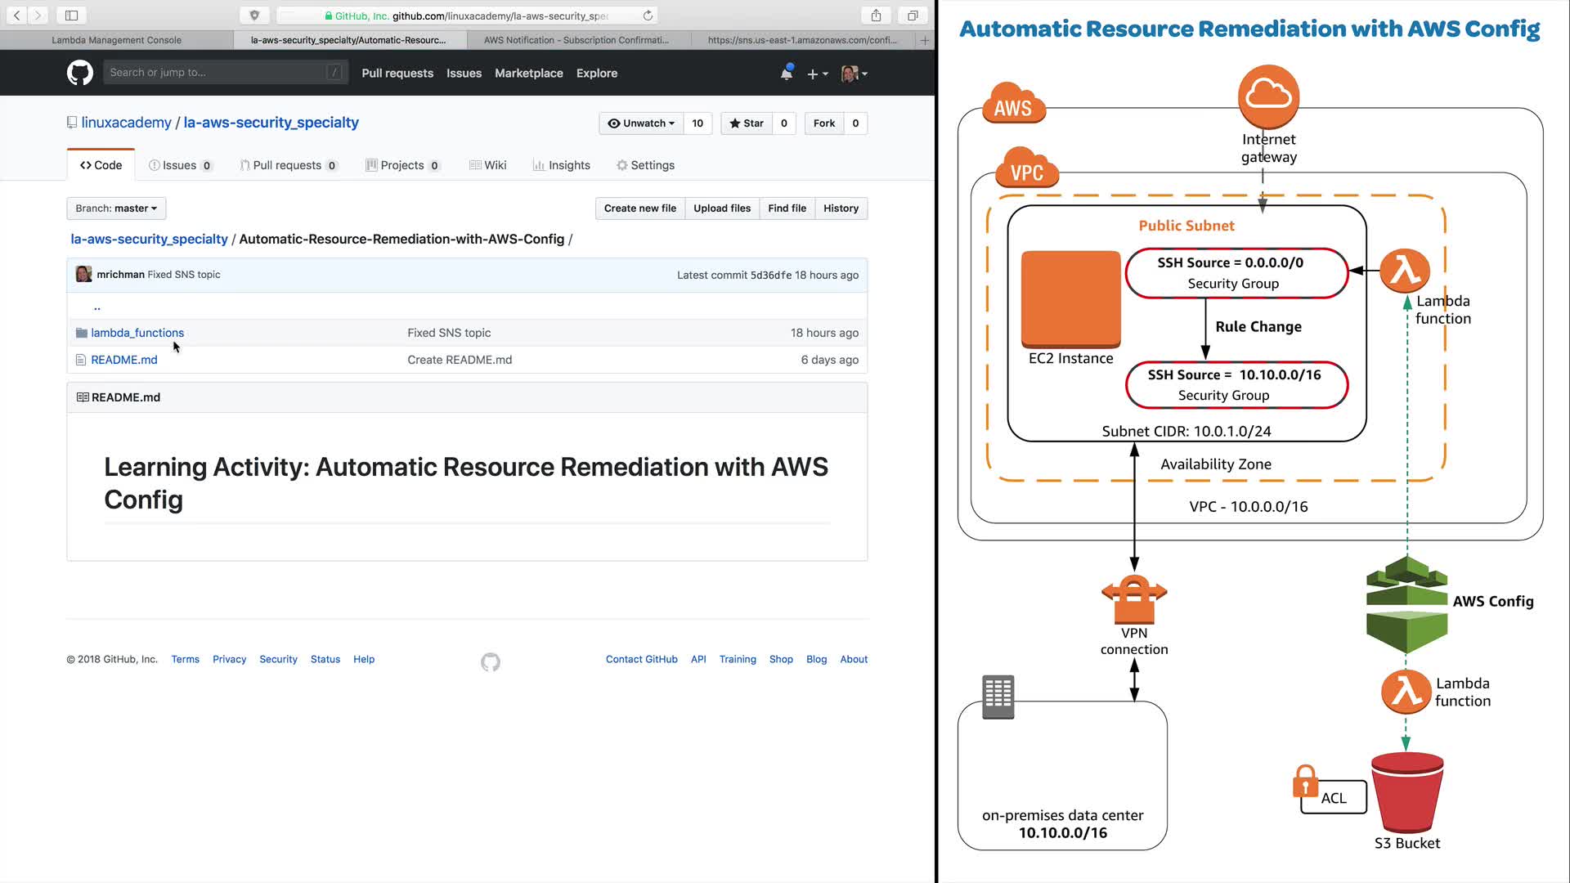Toggle the Star button on repository
The height and width of the screenshot is (883, 1570).
click(x=746, y=123)
